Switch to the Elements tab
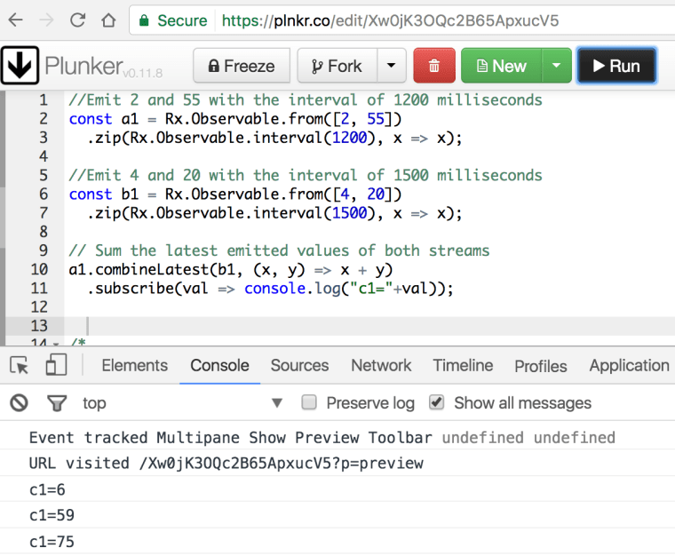The image size is (675, 556). [134, 366]
